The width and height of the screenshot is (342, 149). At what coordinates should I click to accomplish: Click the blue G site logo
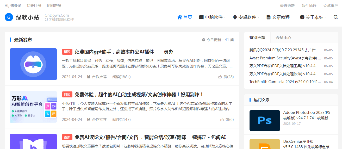click(9, 17)
